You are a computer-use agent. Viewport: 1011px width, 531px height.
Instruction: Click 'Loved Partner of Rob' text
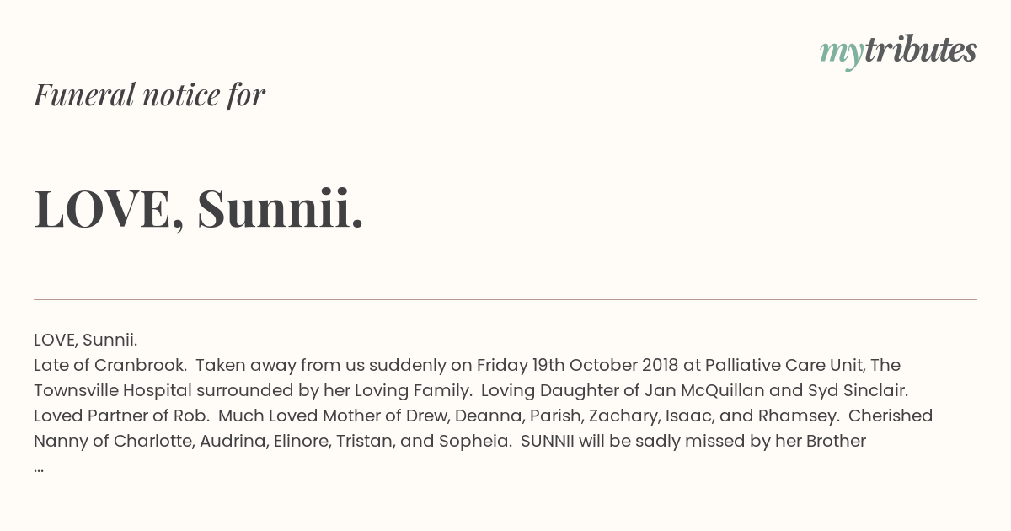click(x=114, y=416)
